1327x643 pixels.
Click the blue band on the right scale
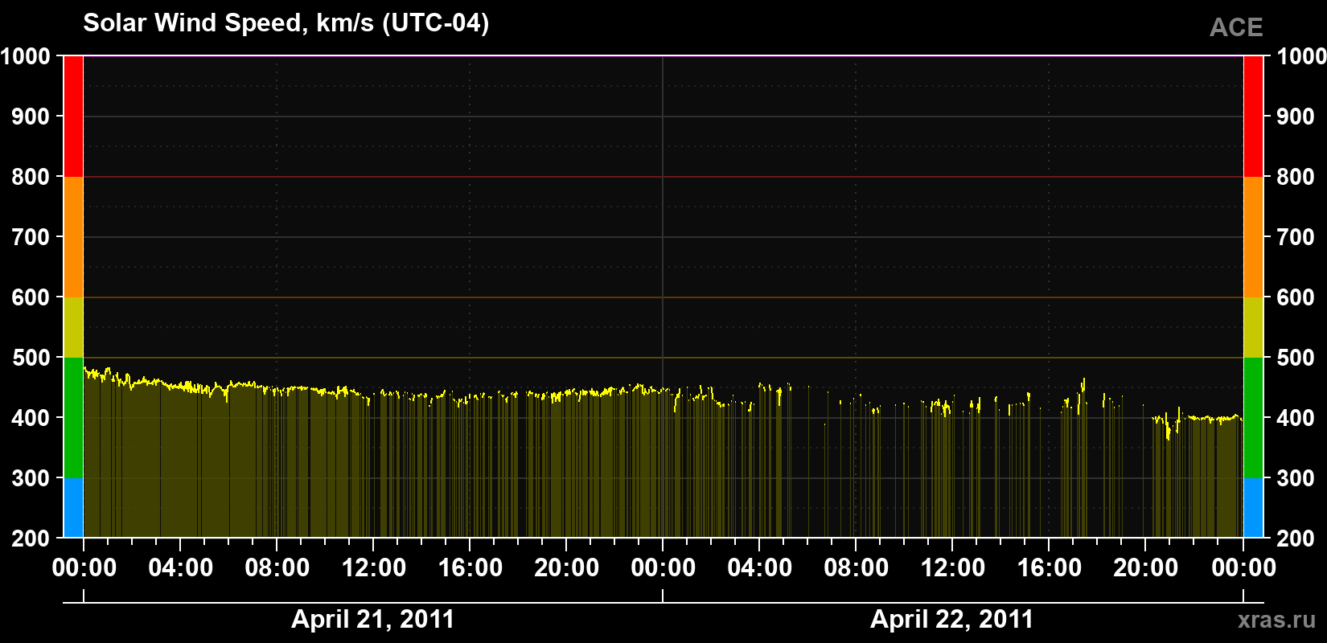coord(1253,508)
